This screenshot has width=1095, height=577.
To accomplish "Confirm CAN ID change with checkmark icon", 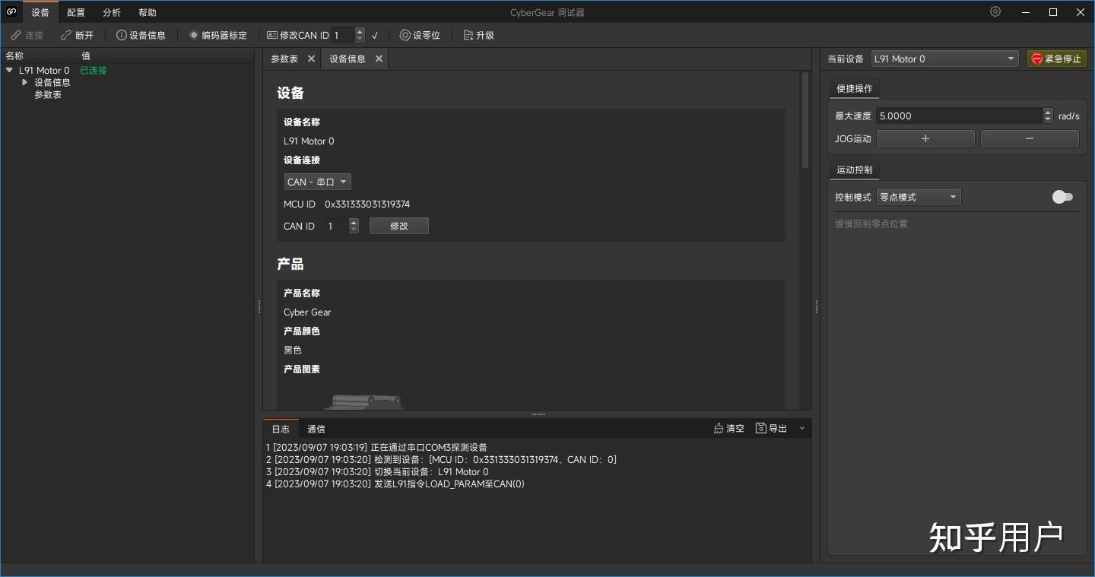I will [374, 35].
